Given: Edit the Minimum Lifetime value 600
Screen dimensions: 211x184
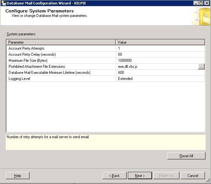Looking at the screenshot, I should click(160, 73).
